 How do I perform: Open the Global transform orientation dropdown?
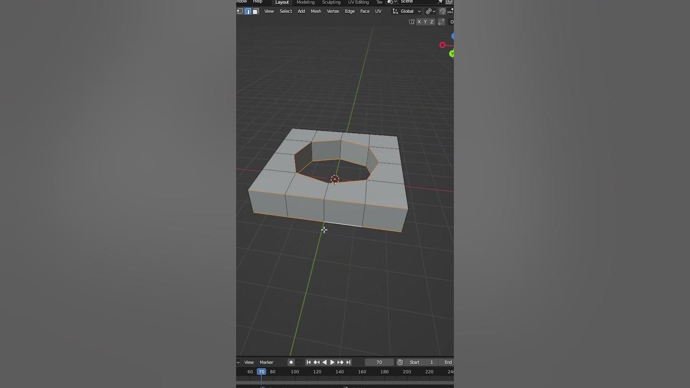pyautogui.click(x=407, y=11)
